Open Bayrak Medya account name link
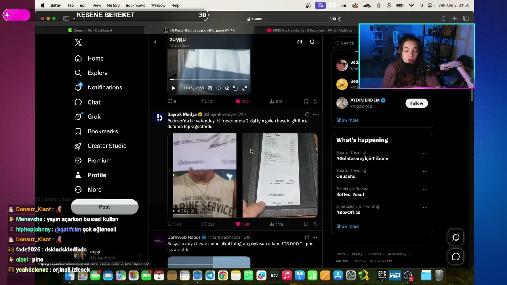 pos(182,114)
